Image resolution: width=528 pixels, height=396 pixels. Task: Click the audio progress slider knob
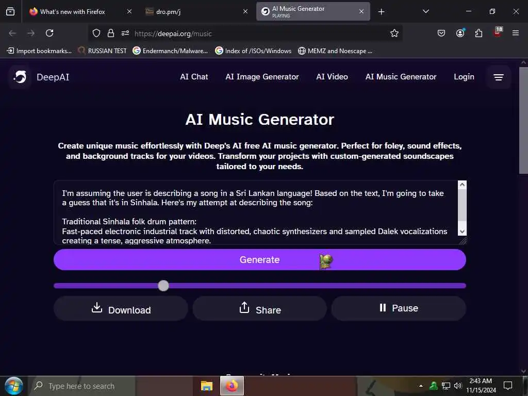(x=163, y=286)
